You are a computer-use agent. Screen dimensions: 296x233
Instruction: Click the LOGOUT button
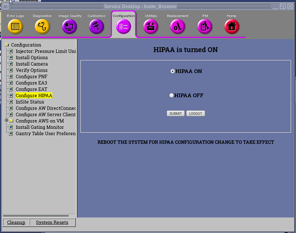click(195, 114)
